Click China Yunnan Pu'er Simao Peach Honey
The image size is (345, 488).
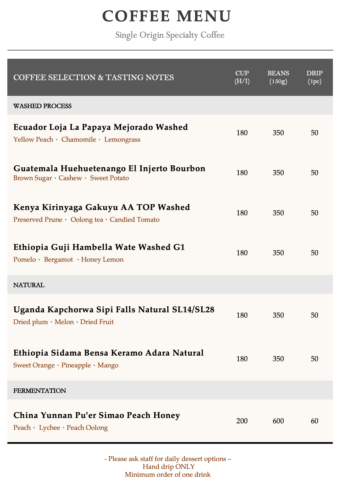click(x=97, y=415)
